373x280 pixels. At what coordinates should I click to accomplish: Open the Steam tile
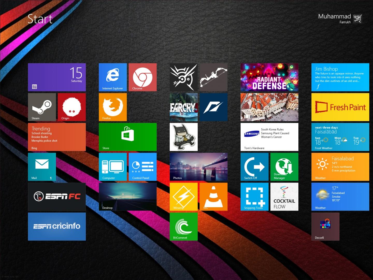click(42, 107)
